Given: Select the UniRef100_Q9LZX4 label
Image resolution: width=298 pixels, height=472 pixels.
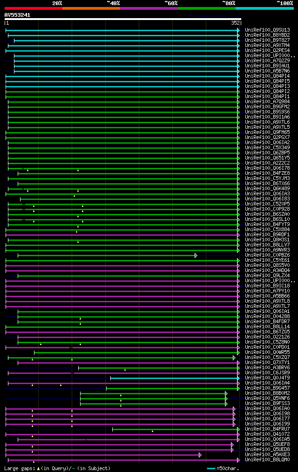Looking at the screenshot, I should [267, 276].
